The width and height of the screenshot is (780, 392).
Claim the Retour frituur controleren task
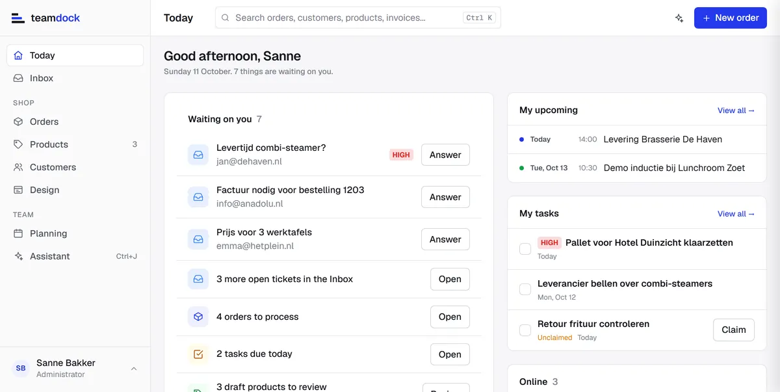pyautogui.click(x=734, y=330)
